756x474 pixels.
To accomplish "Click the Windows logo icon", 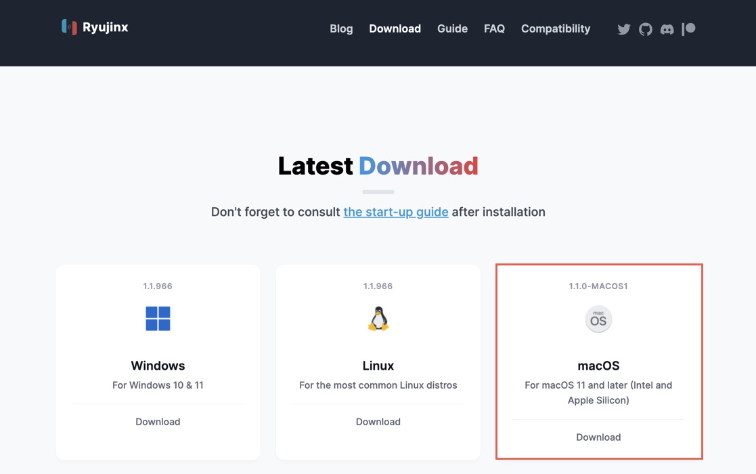I will [157, 318].
